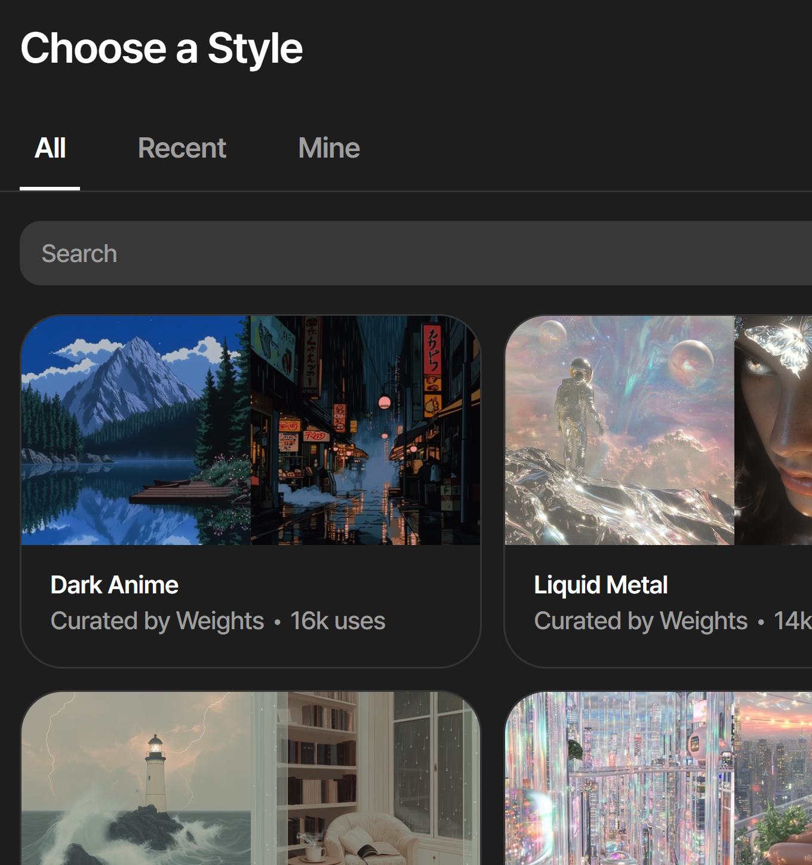Click the 14k uses count on Liquid Metal

click(792, 621)
